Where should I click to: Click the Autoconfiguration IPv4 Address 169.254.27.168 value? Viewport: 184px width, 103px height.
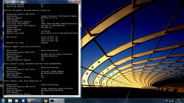point(53,25)
